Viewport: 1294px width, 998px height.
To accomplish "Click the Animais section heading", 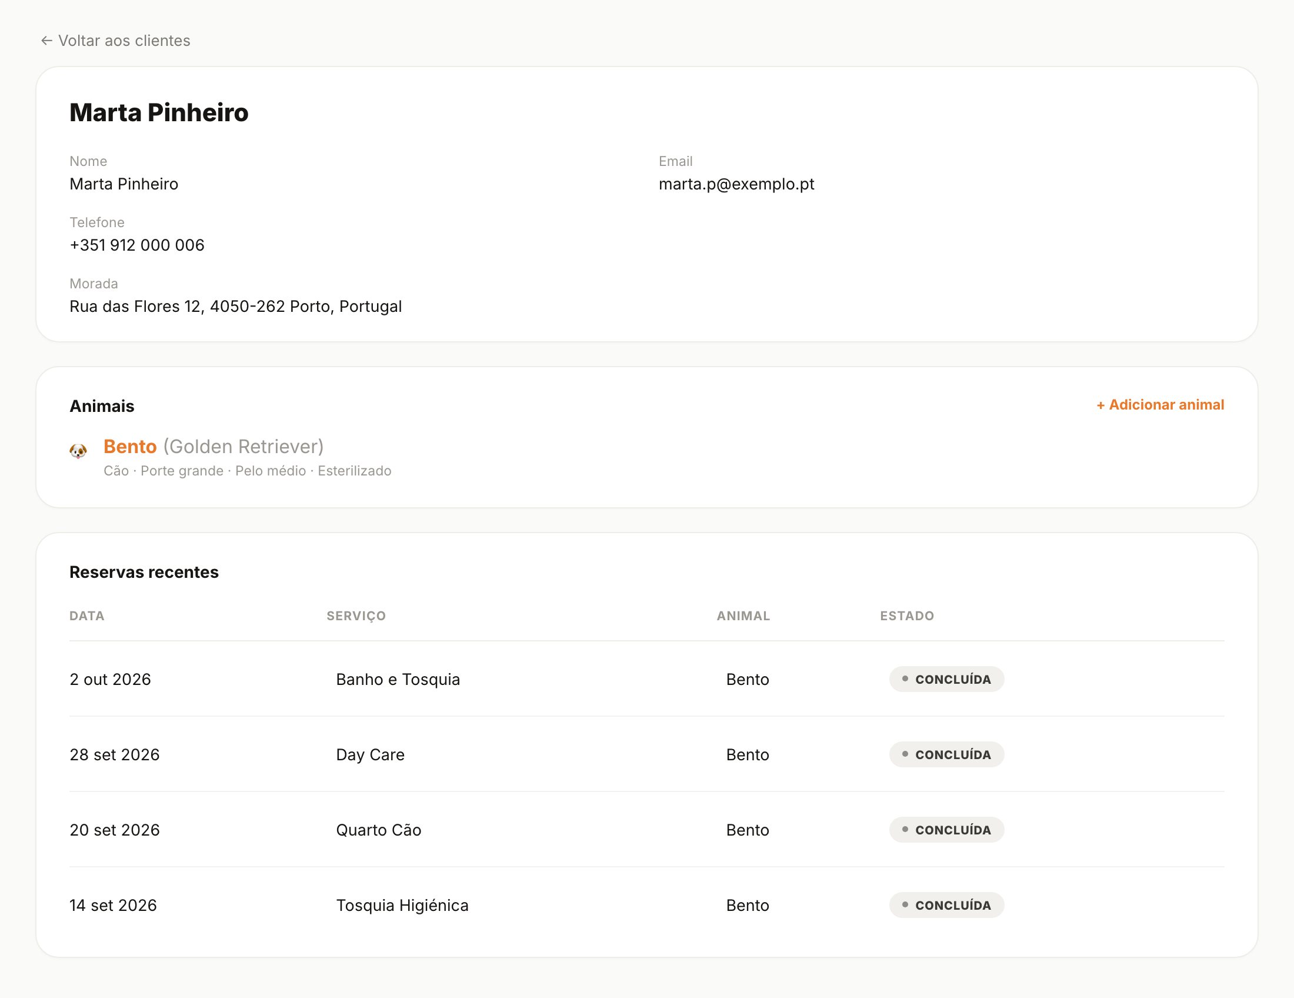I will click(x=102, y=406).
